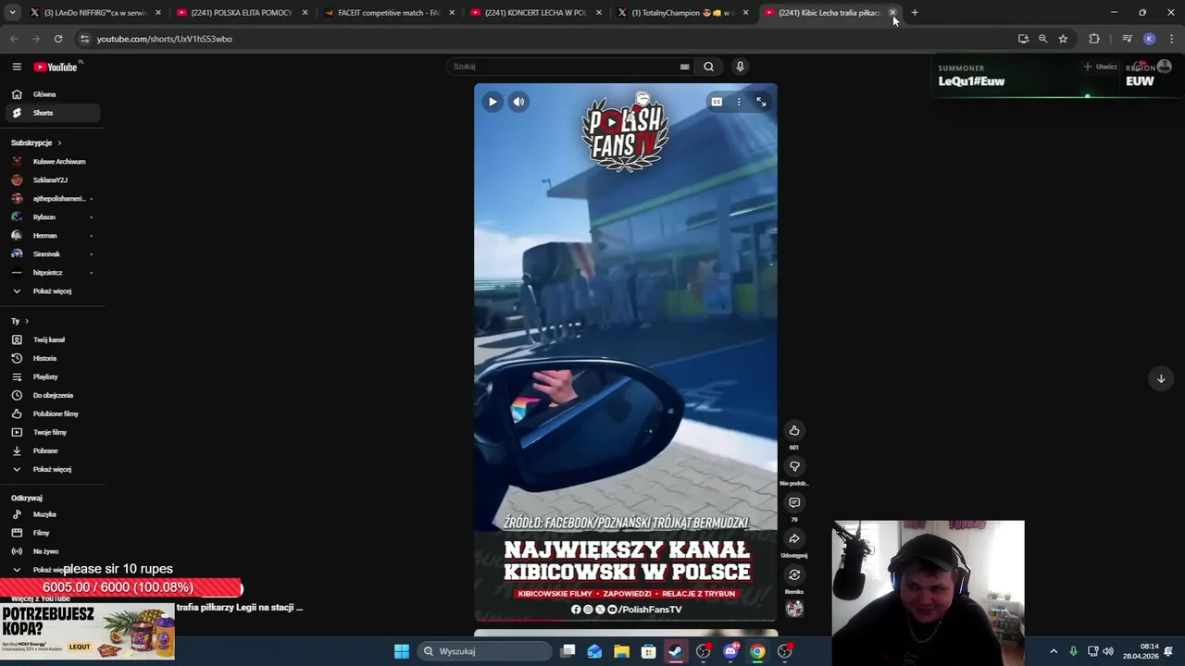This screenshot has height=666, width=1185.
Task: Open Filmy in Odkrywaj
Action: [51, 533]
